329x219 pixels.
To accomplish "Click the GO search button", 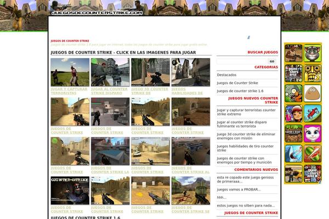I will tap(272, 61).
